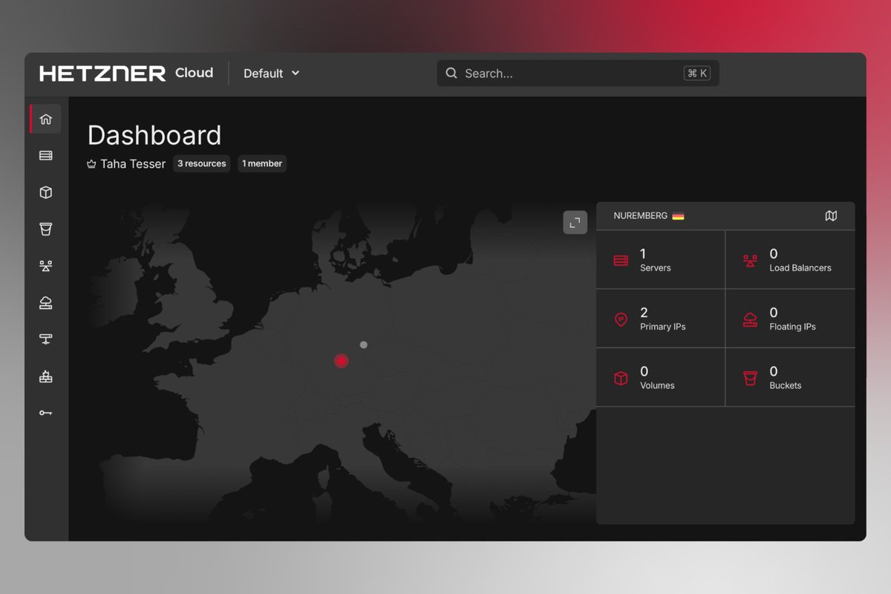Open the 0 Load Balancers tile
This screenshot has width=891, height=594.
coord(791,260)
